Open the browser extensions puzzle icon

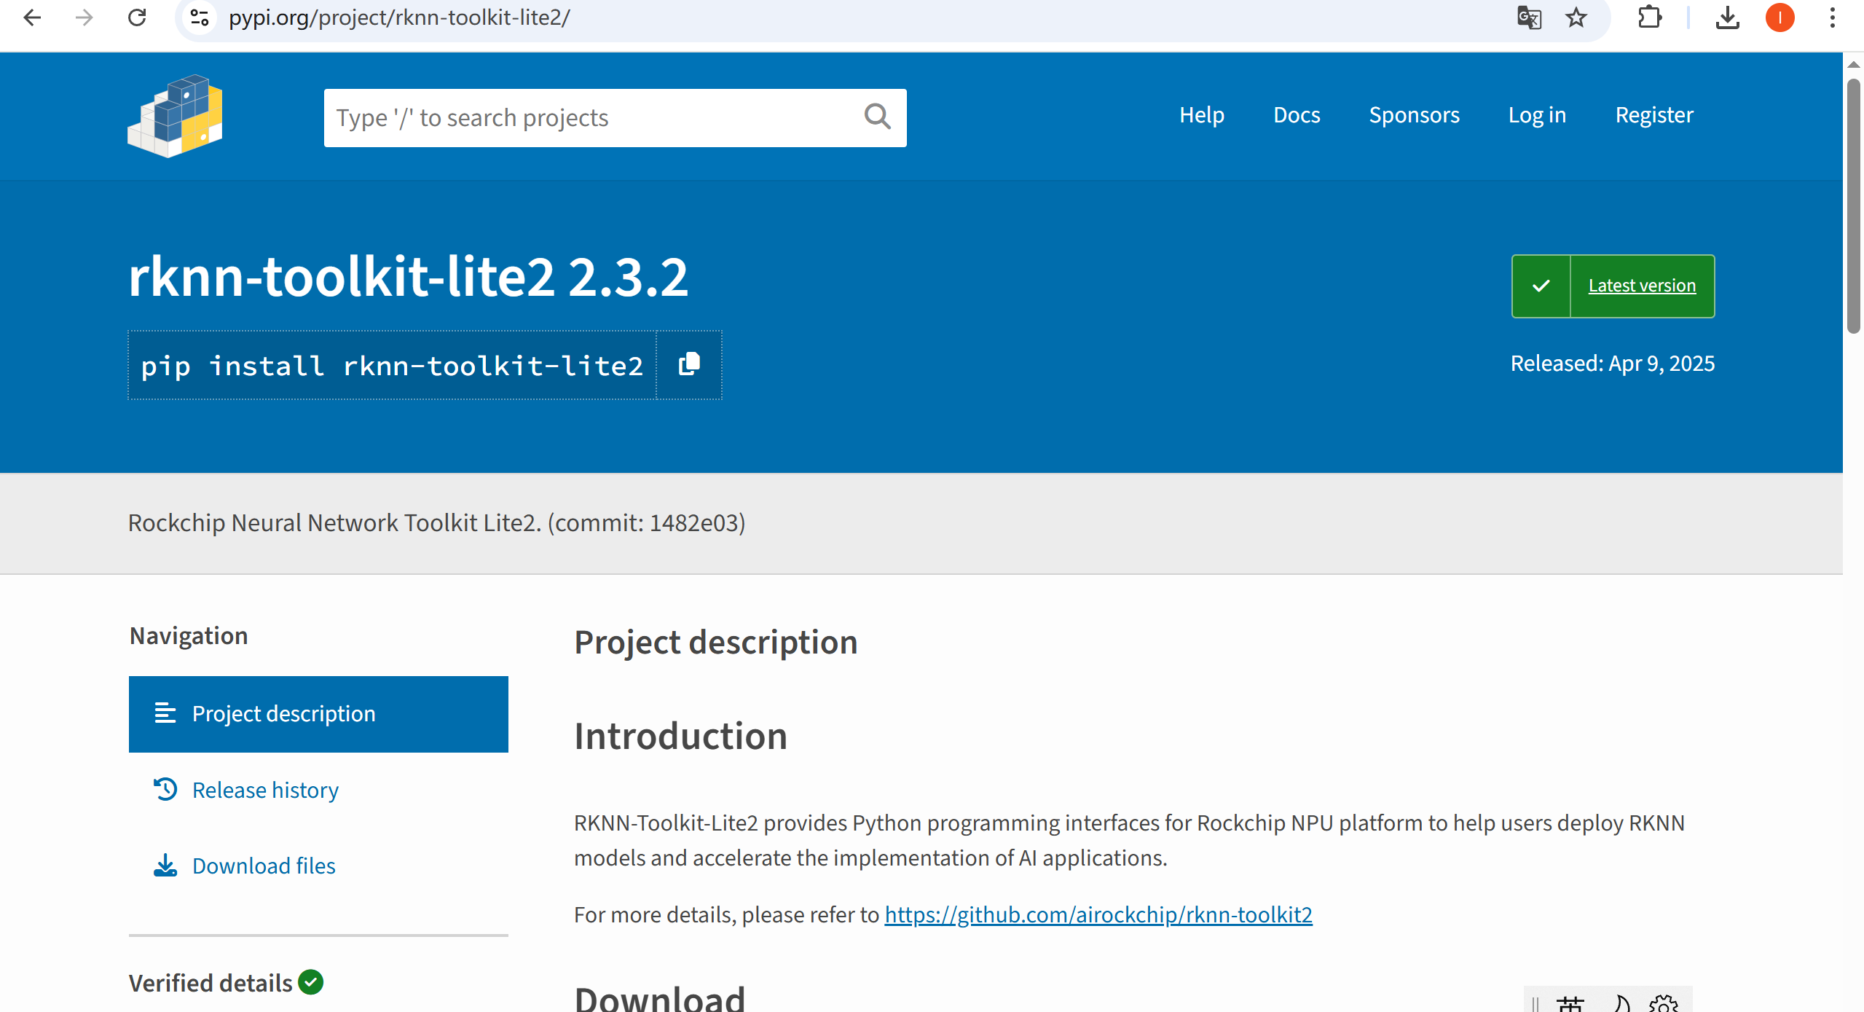[1650, 17]
